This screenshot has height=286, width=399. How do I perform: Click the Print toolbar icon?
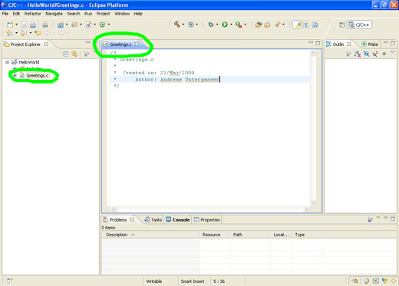point(33,25)
